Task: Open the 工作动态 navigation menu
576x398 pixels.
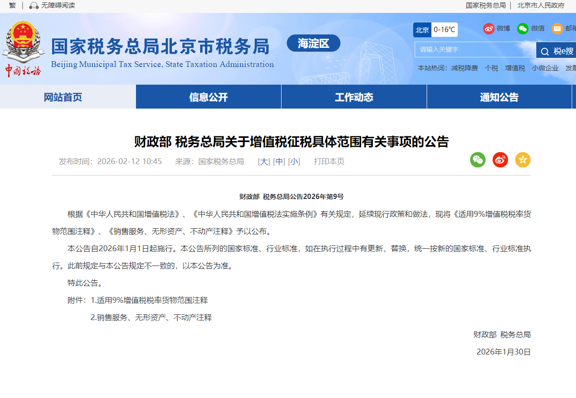Action: pyautogui.click(x=354, y=97)
